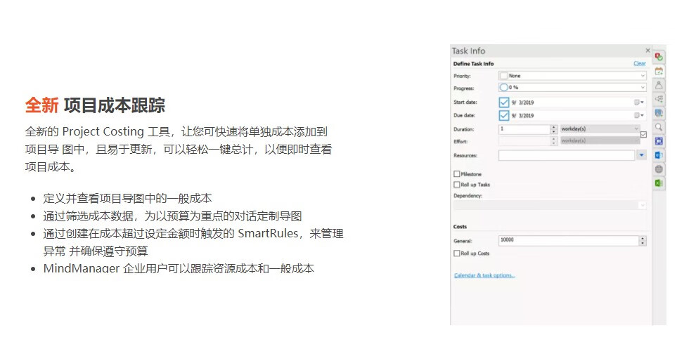Select the resources person icon in sidebar
Image resolution: width=696 pixels, height=349 pixels.
(x=659, y=84)
